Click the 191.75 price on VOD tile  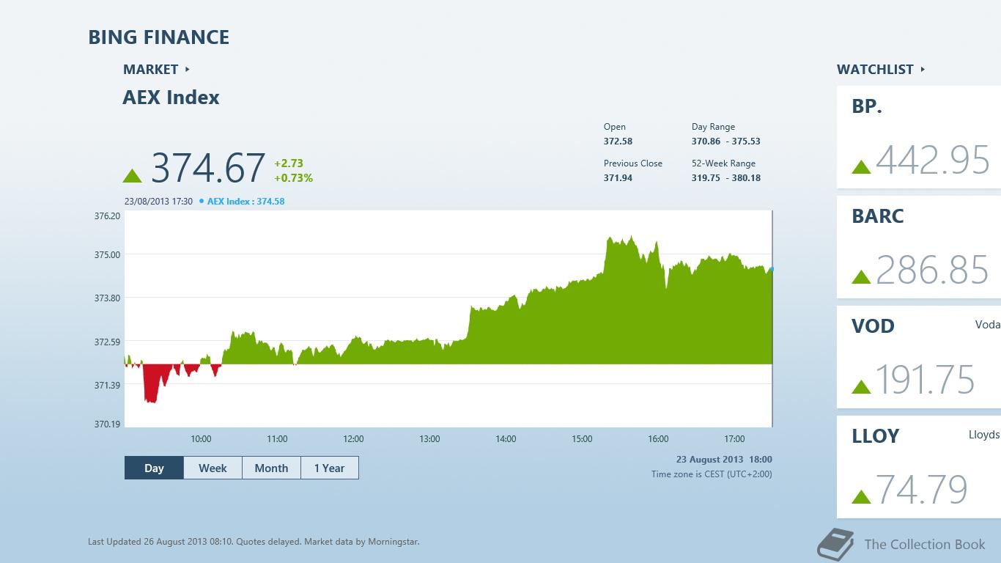926,380
